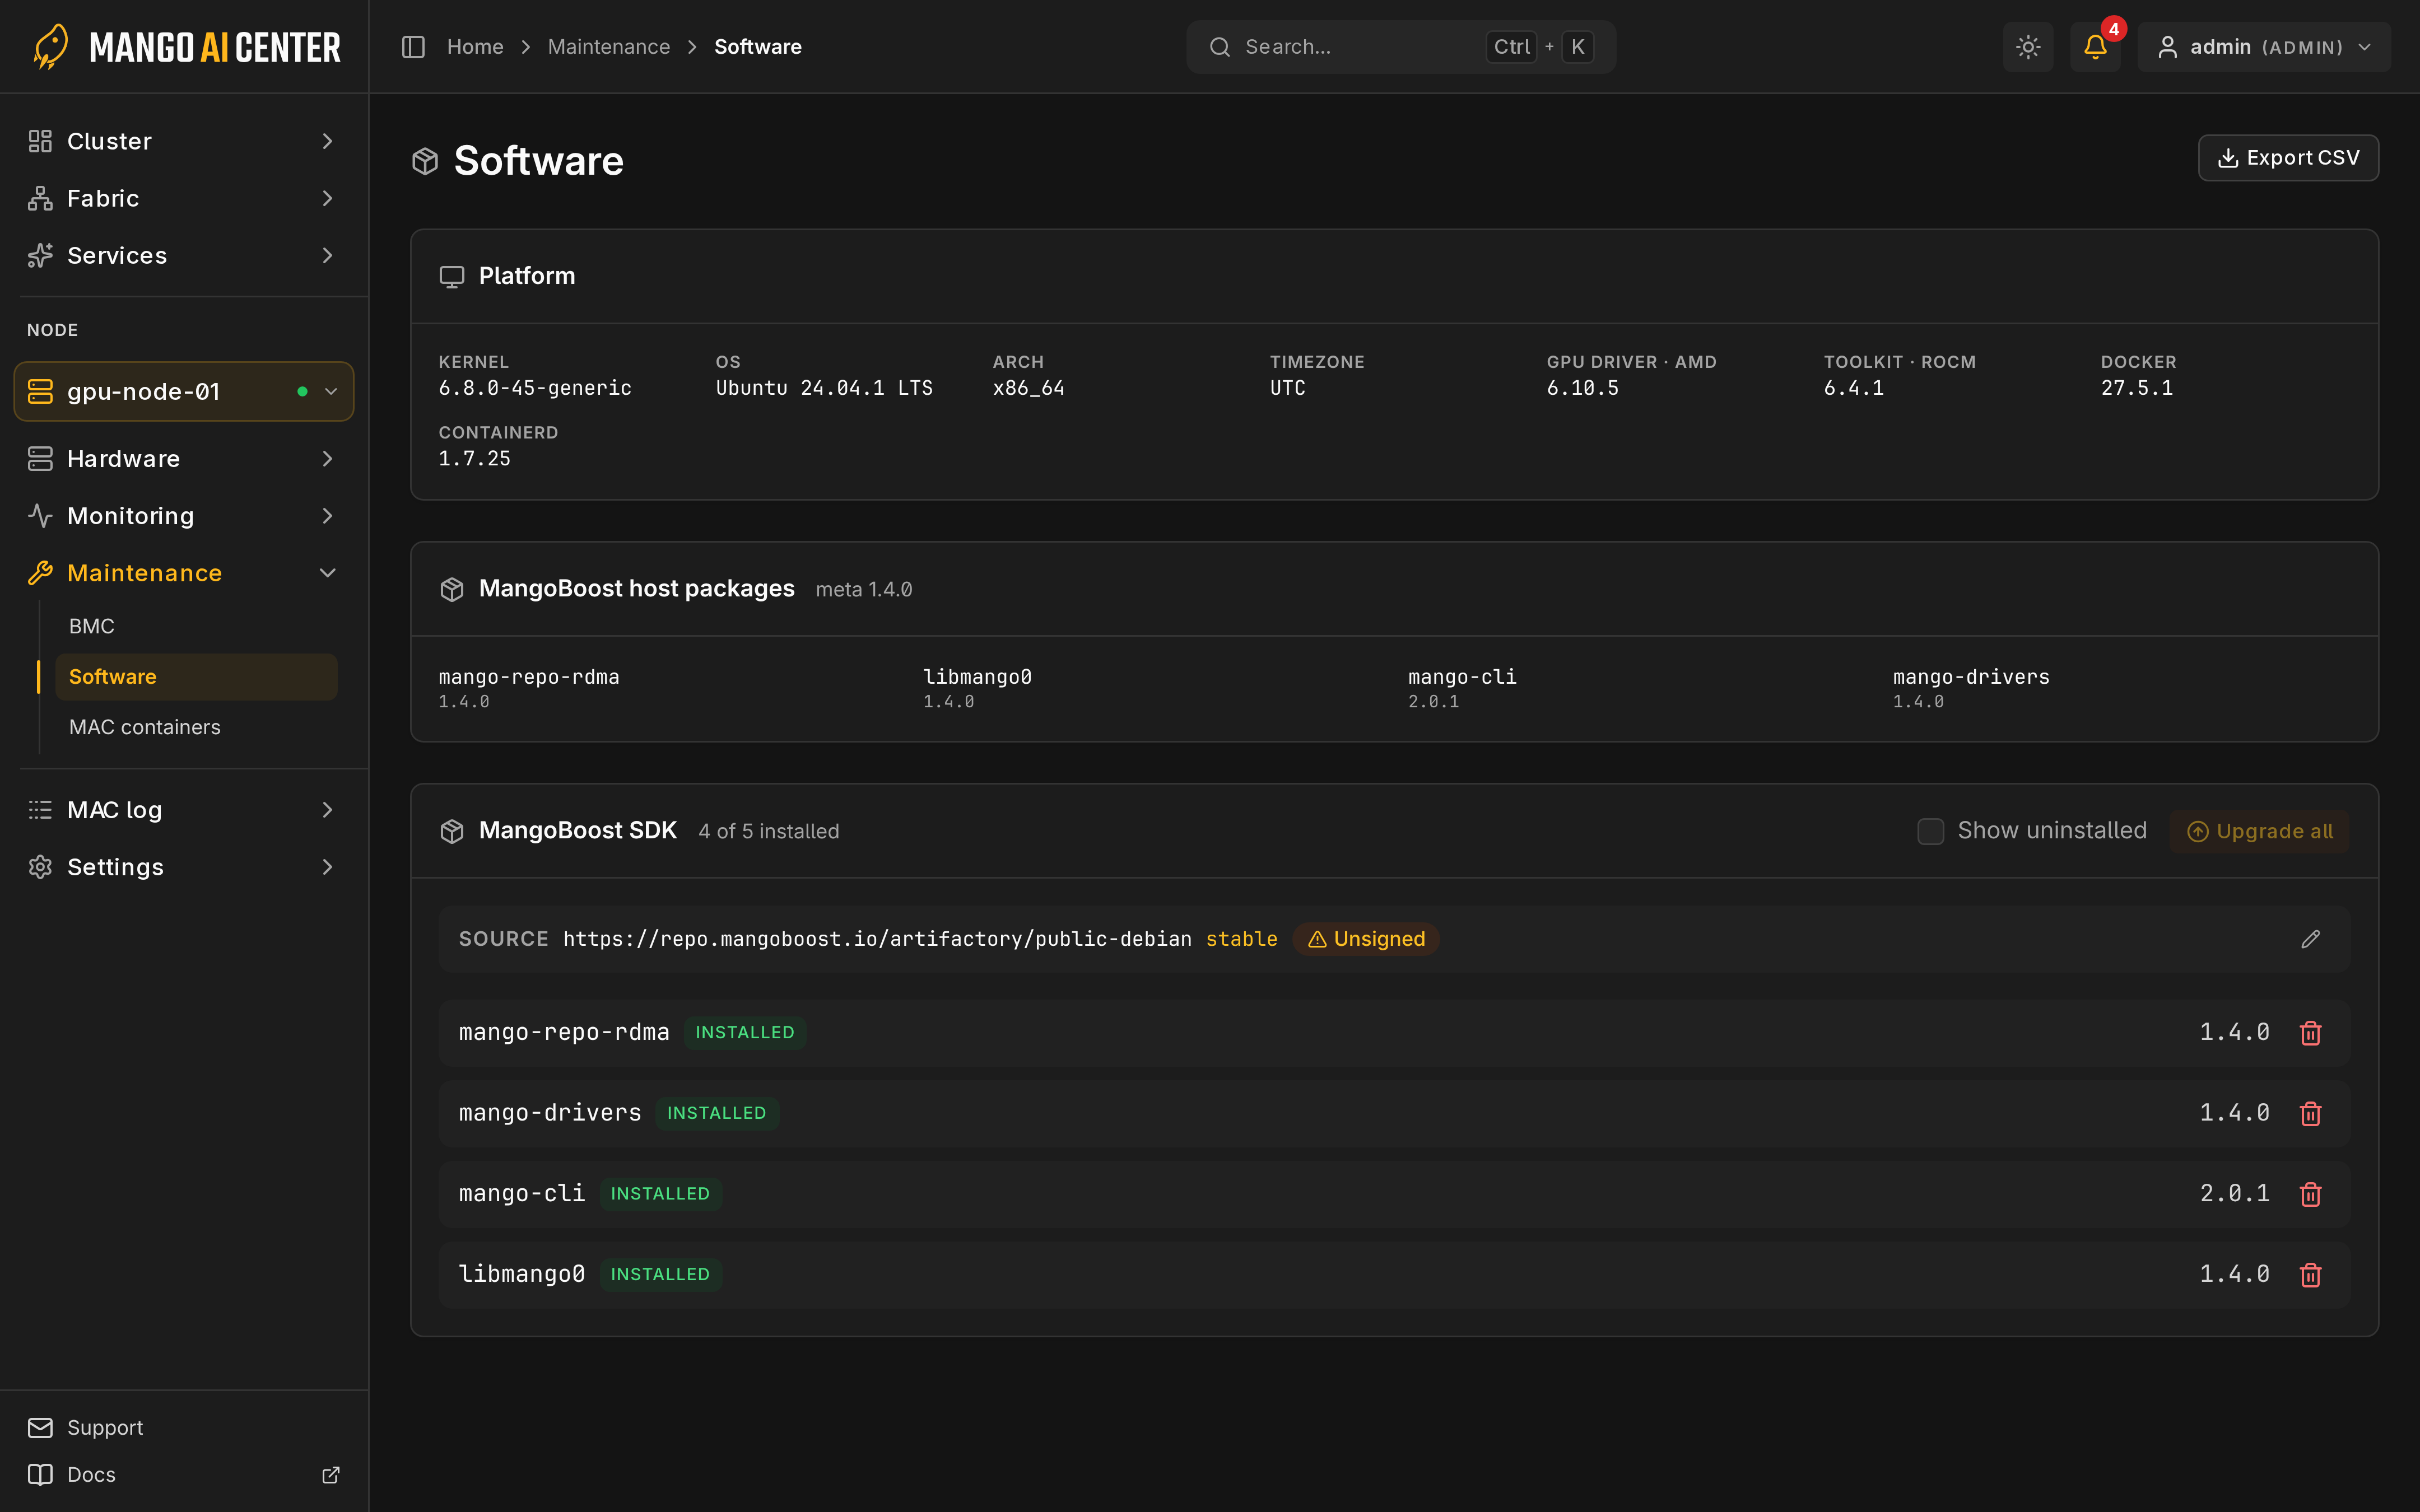Open notifications bell with 4 alerts
The height and width of the screenshot is (1512, 2420).
tap(2095, 47)
